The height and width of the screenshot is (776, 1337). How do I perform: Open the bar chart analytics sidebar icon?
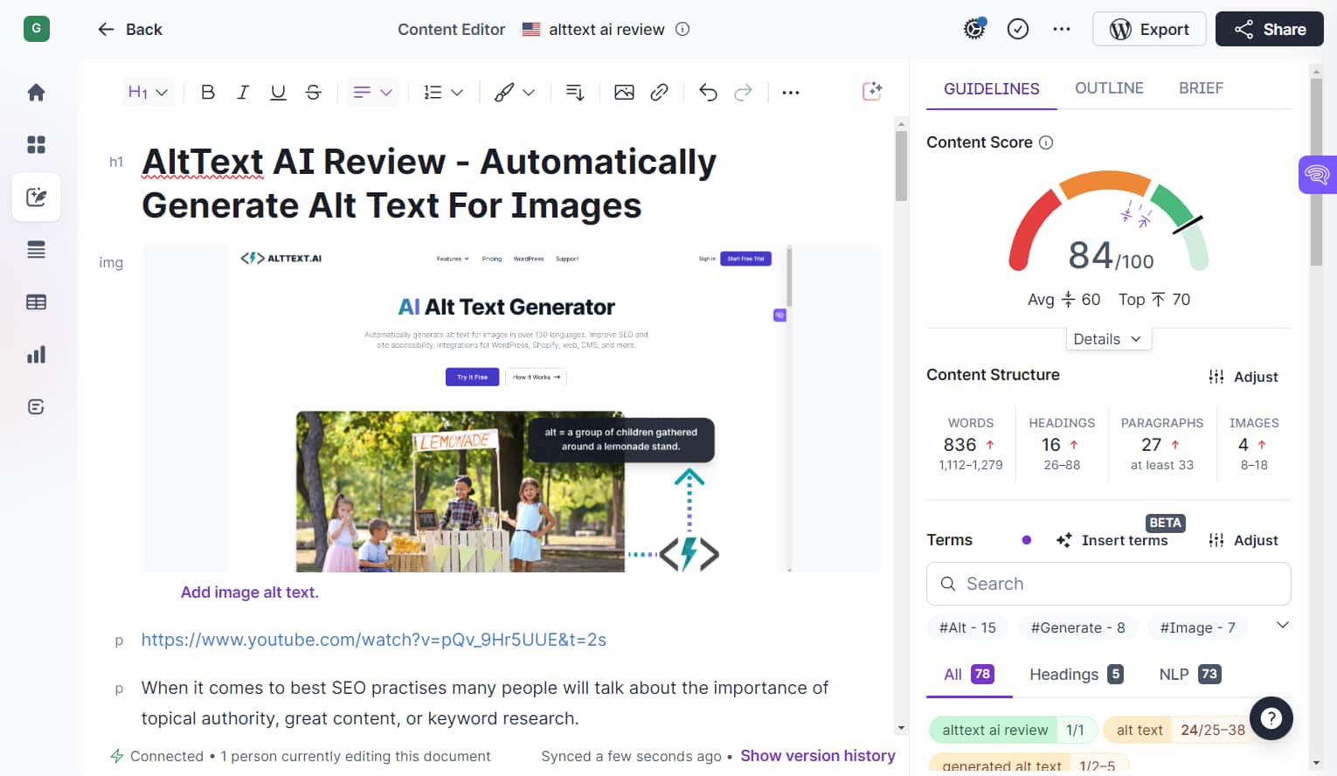point(36,355)
